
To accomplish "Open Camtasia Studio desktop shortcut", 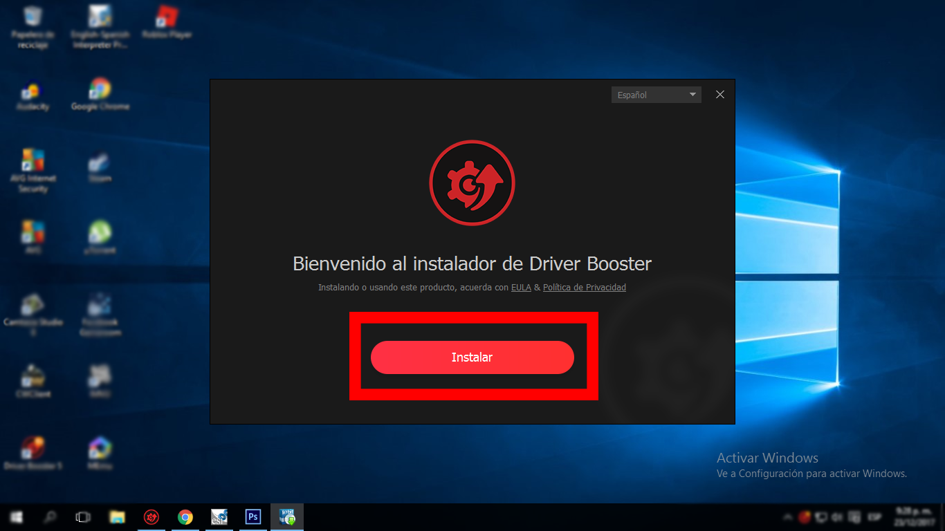I will click(x=33, y=315).
